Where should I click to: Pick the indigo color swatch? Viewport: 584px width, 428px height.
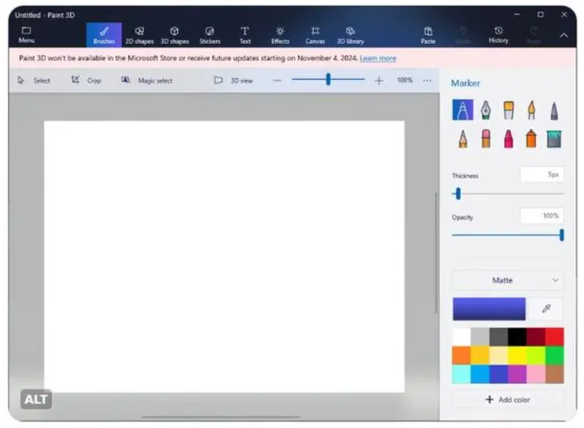[499, 374]
